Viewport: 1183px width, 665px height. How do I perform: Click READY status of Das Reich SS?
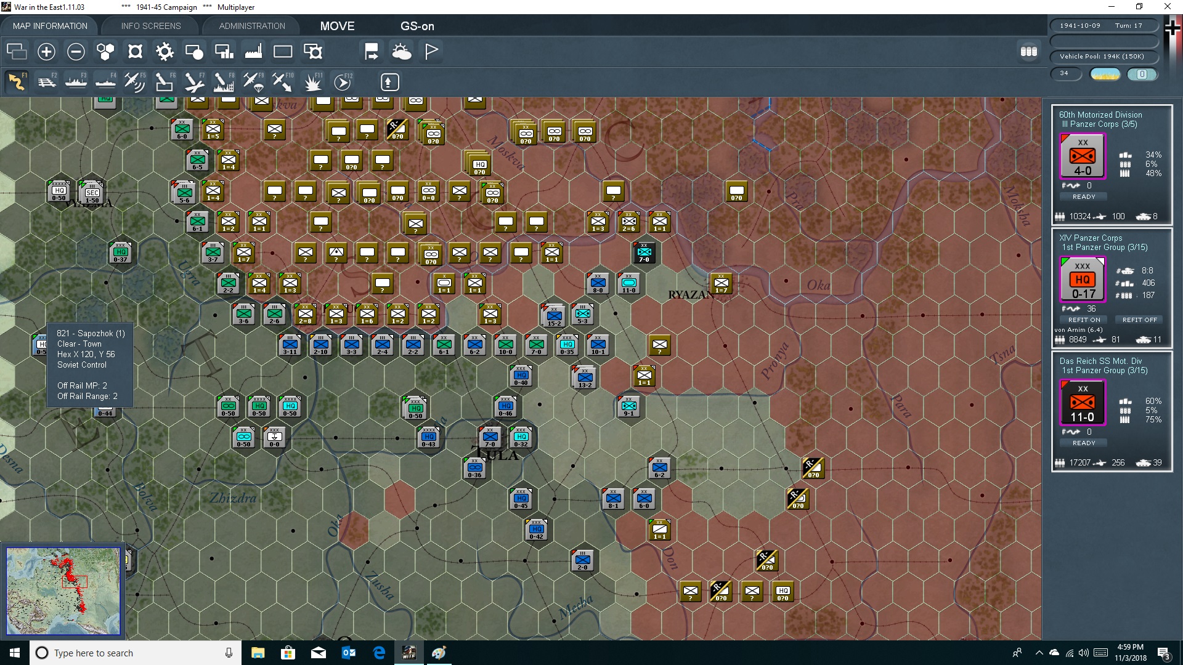1084,443
